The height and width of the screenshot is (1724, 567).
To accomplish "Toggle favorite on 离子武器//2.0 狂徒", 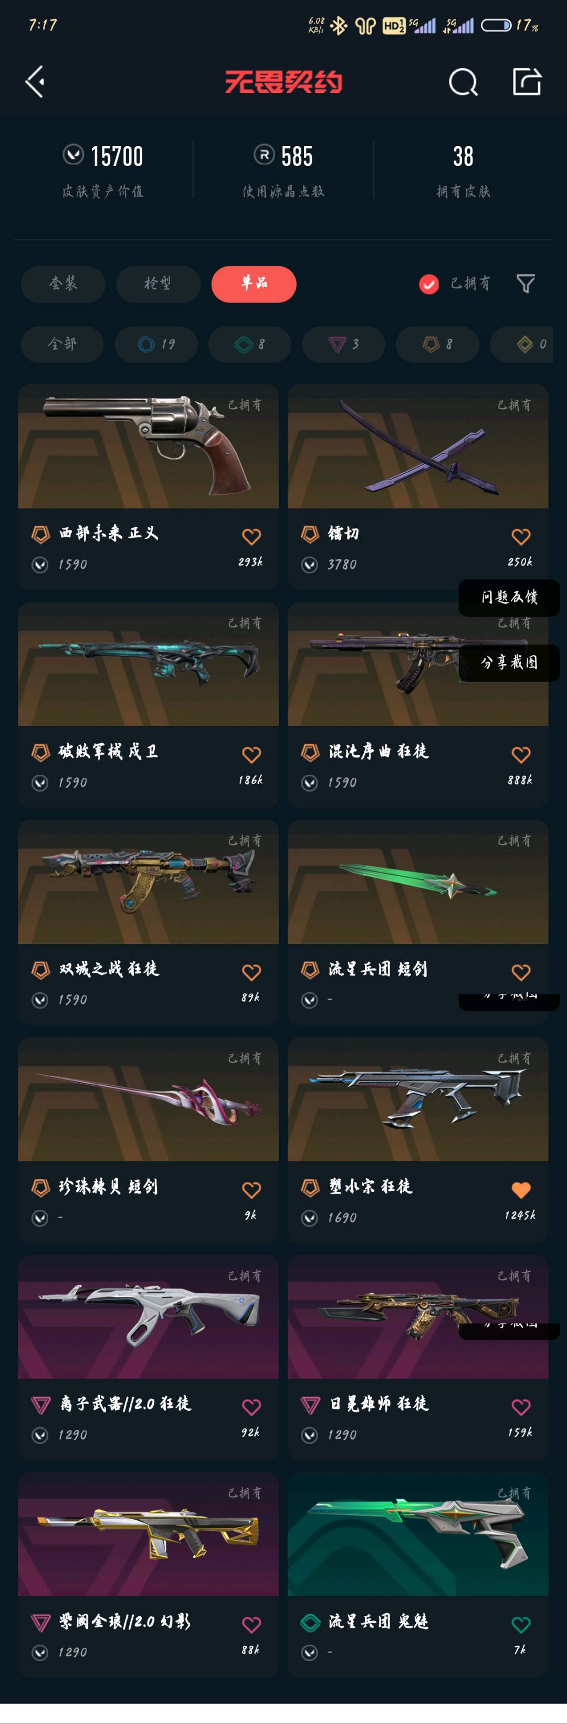I will (251, 1407).
